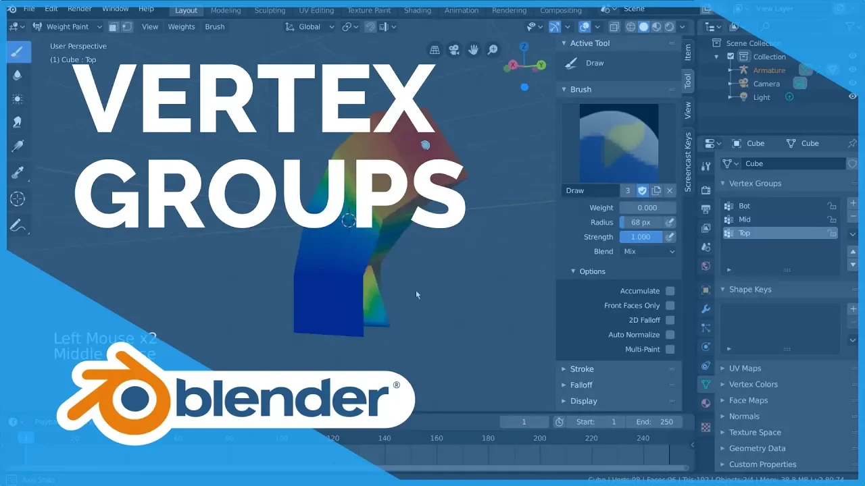The height and width of the screenshot is (486, 865).
Task: Add a shape key with plus
Action: coord(853,308)
